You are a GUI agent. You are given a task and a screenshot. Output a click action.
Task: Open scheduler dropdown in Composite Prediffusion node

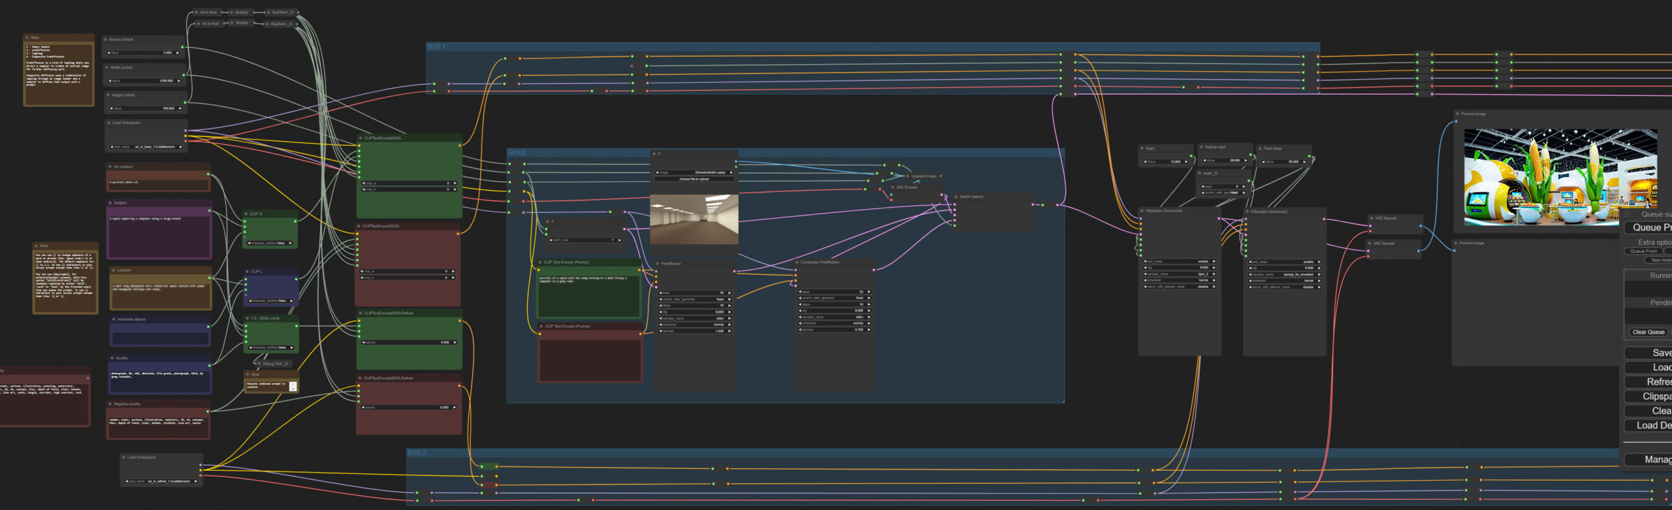[835, 324]
